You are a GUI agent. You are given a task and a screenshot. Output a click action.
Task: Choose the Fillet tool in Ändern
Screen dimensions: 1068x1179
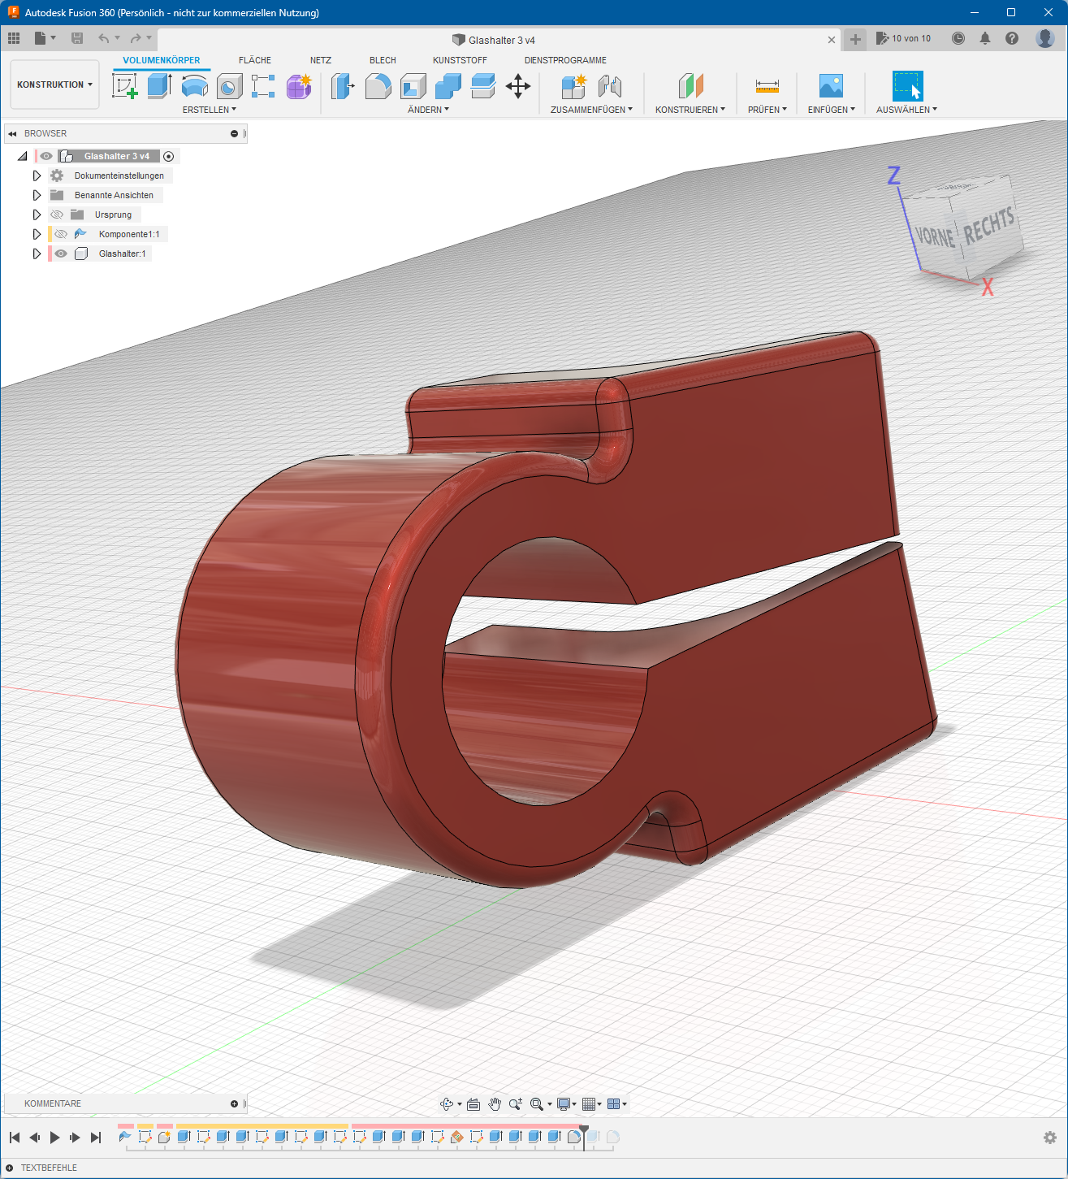click(x=378, y=85)
